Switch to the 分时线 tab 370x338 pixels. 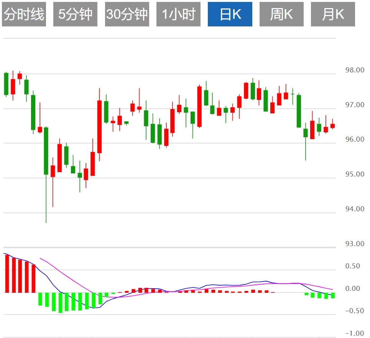point(24,15)
